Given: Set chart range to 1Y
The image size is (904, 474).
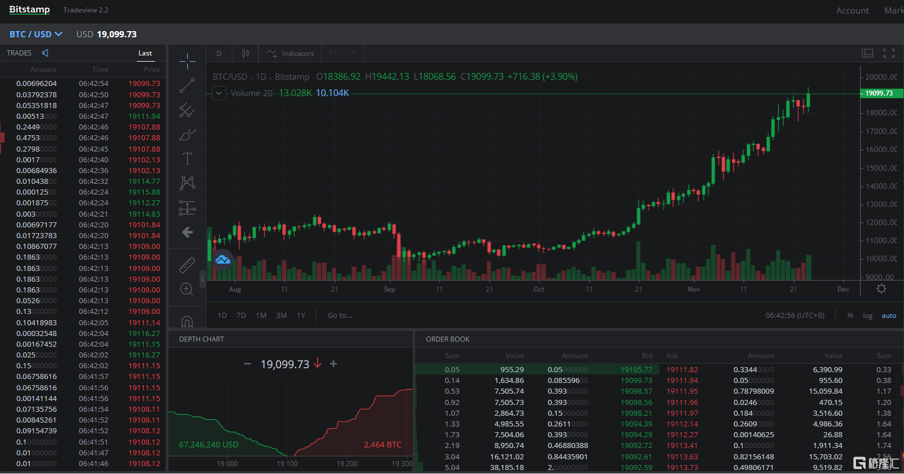Looking at the screenshot, I should tap(301, 316).
